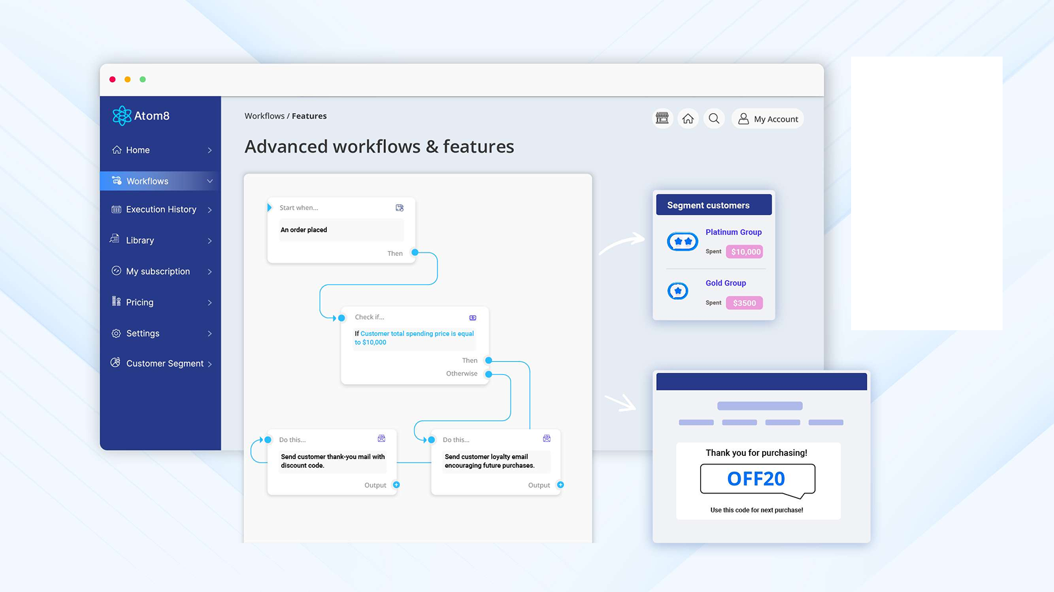Click the home icon near My Account
1054x592 pixels.
(688, 118)
